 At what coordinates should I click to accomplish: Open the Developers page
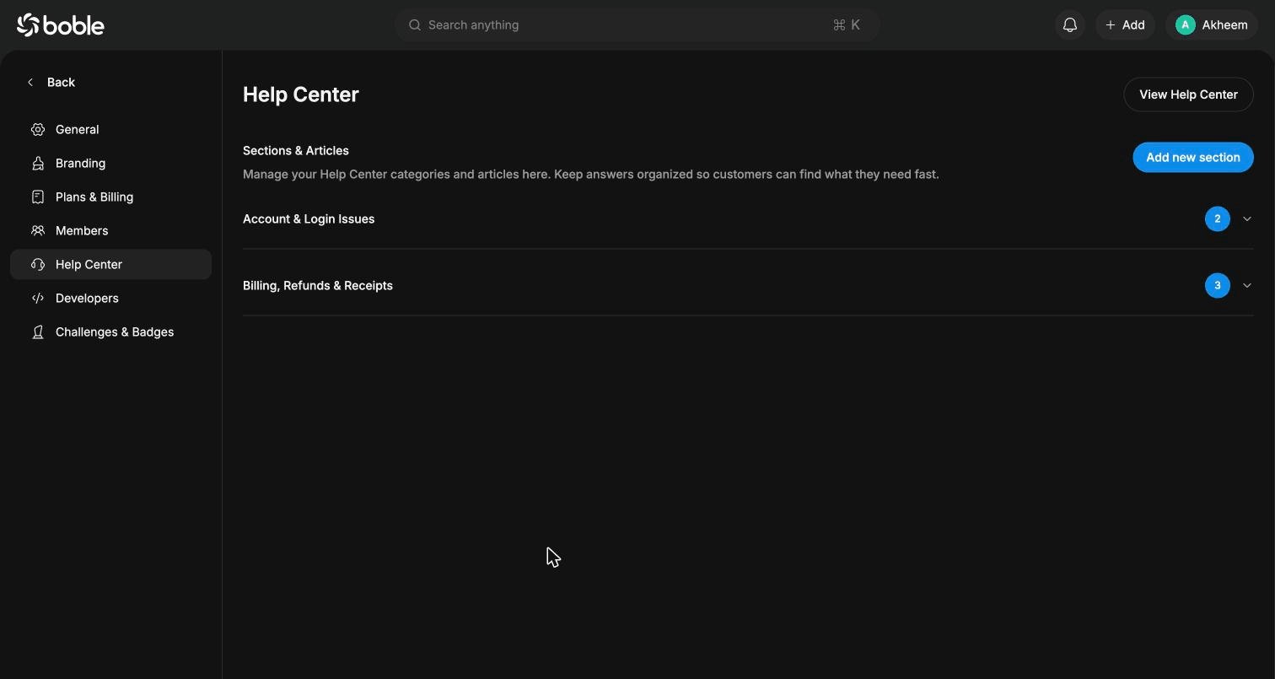110,299
